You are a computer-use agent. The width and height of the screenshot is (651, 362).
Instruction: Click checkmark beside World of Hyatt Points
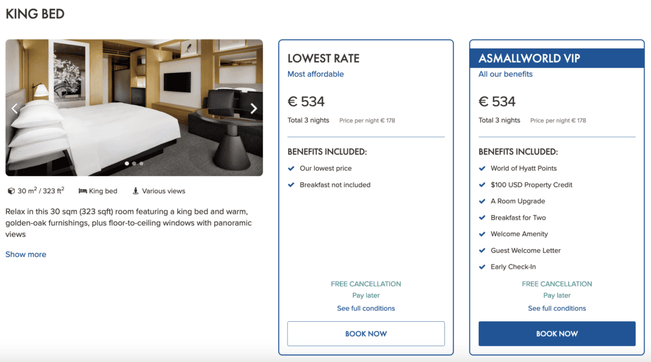(x=482, y=168)
